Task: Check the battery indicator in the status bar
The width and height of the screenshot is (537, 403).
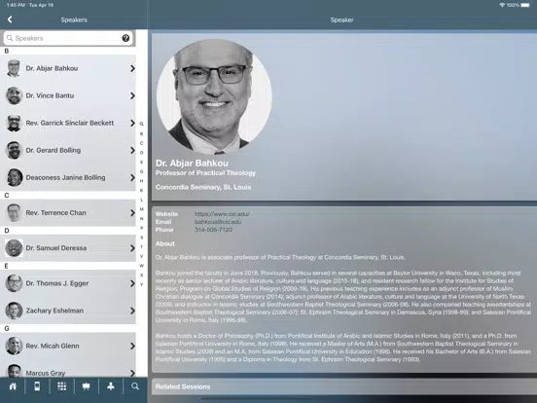Action: tap(525, 5)
